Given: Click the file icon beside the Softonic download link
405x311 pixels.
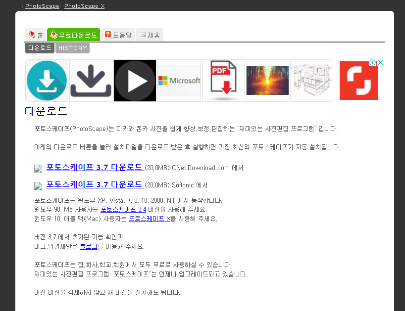Looking at the screenshot, I should click(x=38, y=186).
